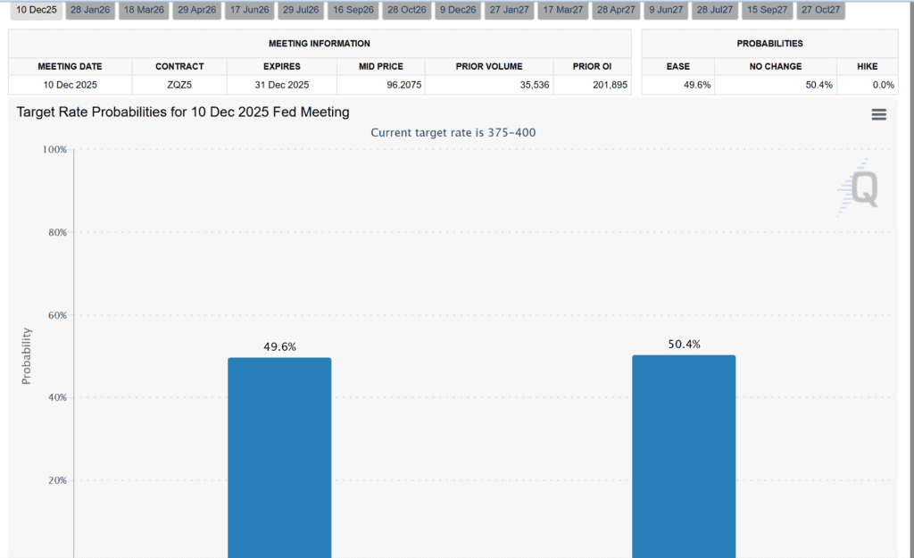The height and width of the screenshot is (558, 914).
Task: Click the active 10 Dec25 tab
Action: (x=36, y=10)
